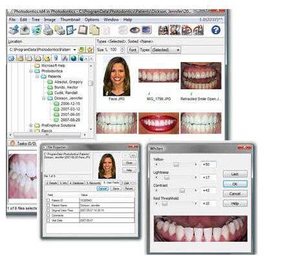Check the Visit Date field checkbox
Screen dimensions: 295x256
coord(49,220)
